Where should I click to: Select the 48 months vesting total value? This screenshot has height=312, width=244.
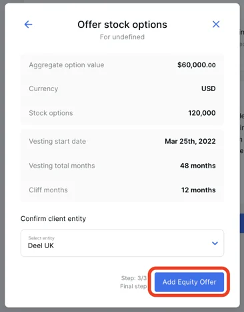point(198,166)
